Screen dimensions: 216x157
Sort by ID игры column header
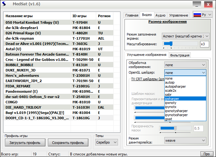coord(83,16)
